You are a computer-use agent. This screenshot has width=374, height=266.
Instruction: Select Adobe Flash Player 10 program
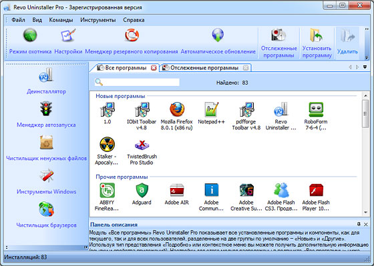point(316,197)
